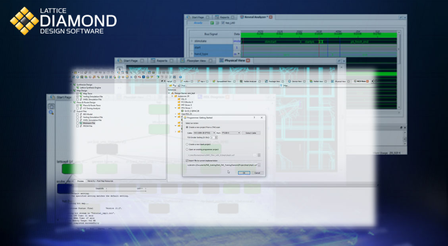Confirm the Programmer dialog with OK
This screenshot has width=448, height=246.
(x=244, y=173)
